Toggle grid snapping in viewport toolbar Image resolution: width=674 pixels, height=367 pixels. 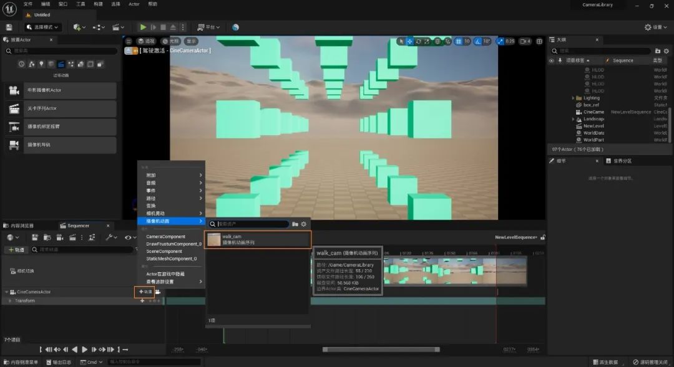pyautogui.click(x=459, y=42)
